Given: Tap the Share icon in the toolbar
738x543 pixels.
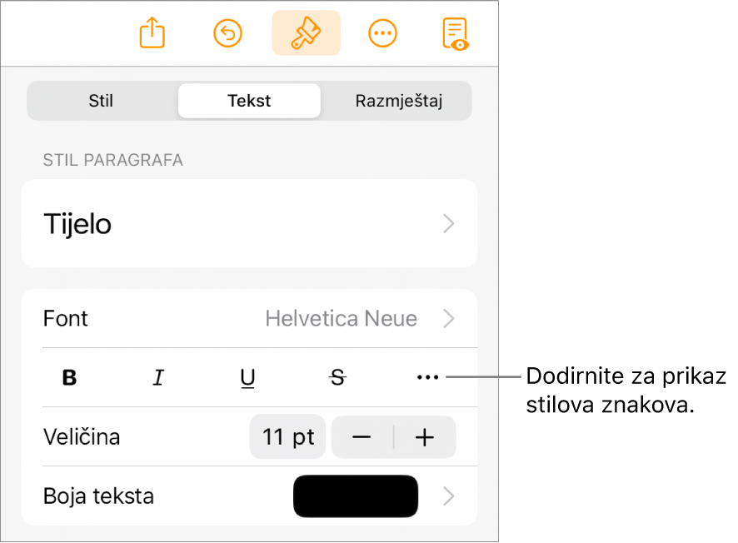Looking at the screenshot, I should pos(153,33).
